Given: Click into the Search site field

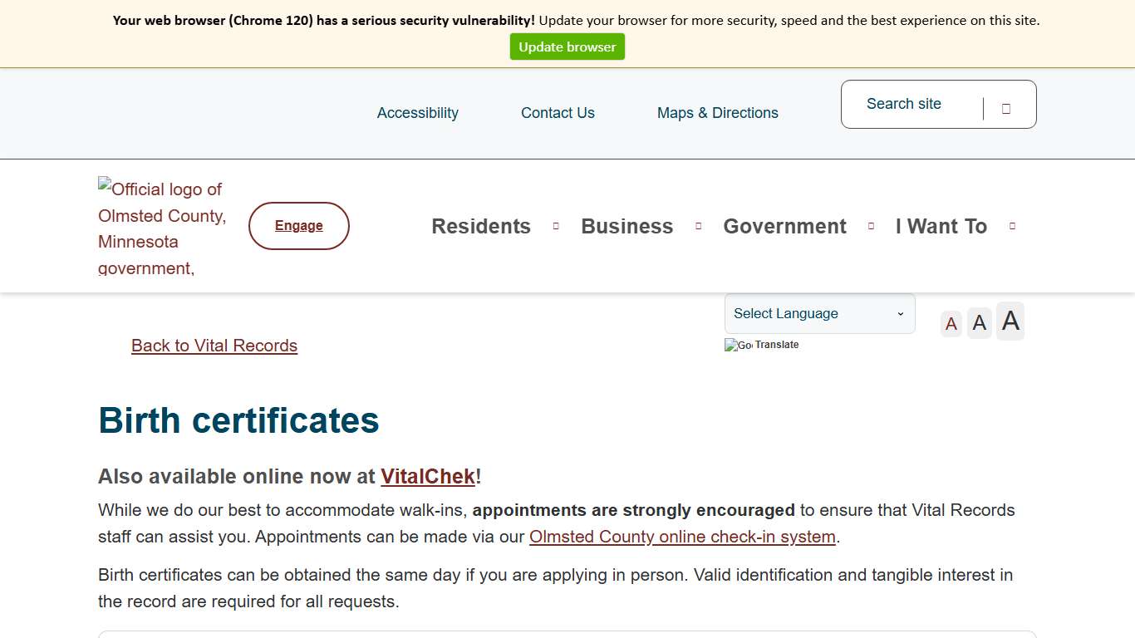Looking at the screenshot, I should (914, 105).
